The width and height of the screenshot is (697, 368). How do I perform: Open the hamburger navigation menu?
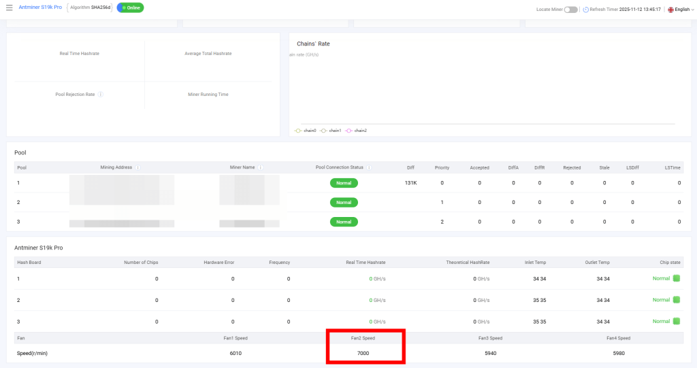tap(9, 7)
